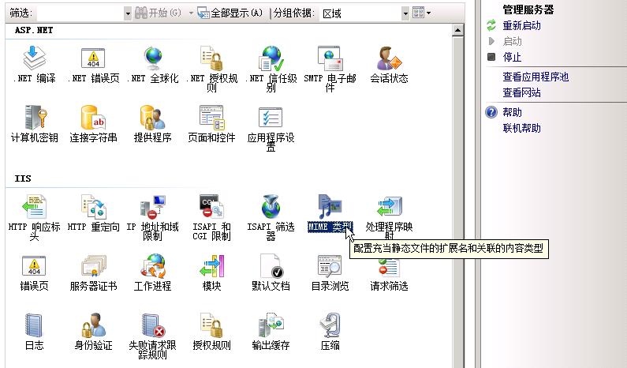Open 工作进程 feature
Viewport: 627px width, 368px height.
pyautogui.click(x=153, y=272)
